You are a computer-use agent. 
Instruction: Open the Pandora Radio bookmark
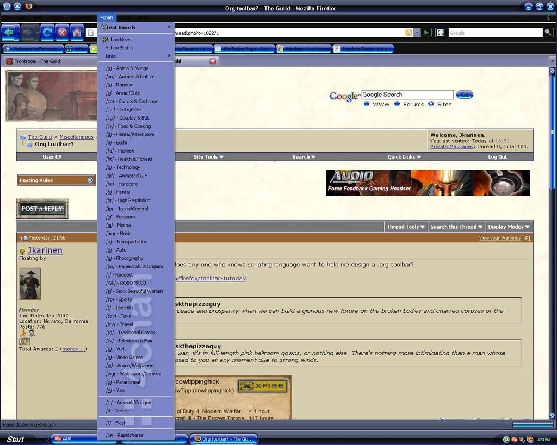pyautogui.click(x=363, y=48)
